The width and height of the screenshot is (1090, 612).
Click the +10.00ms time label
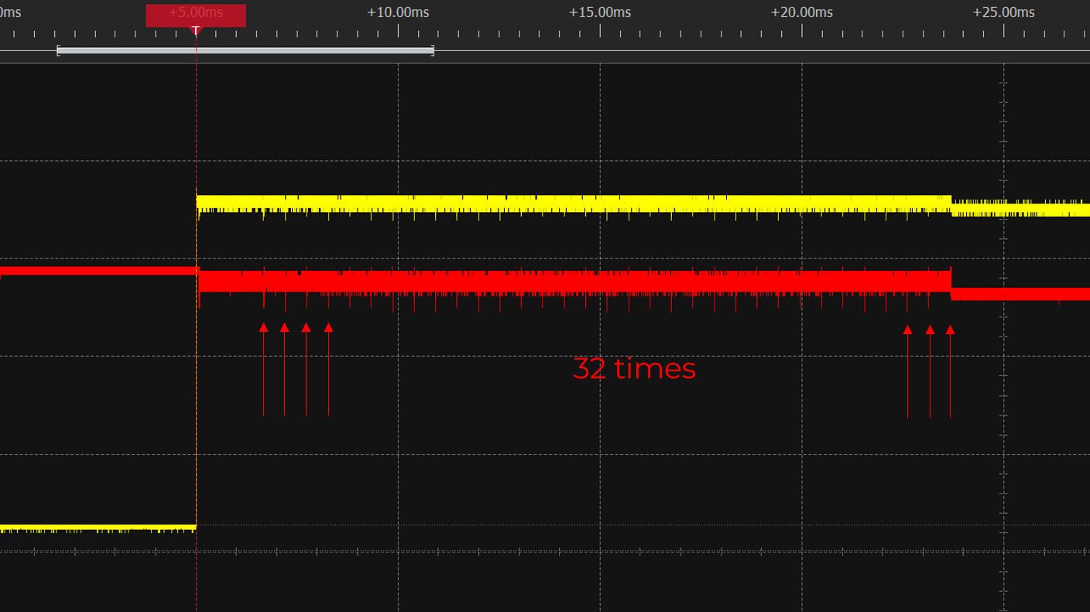click(x=398, y=12)
